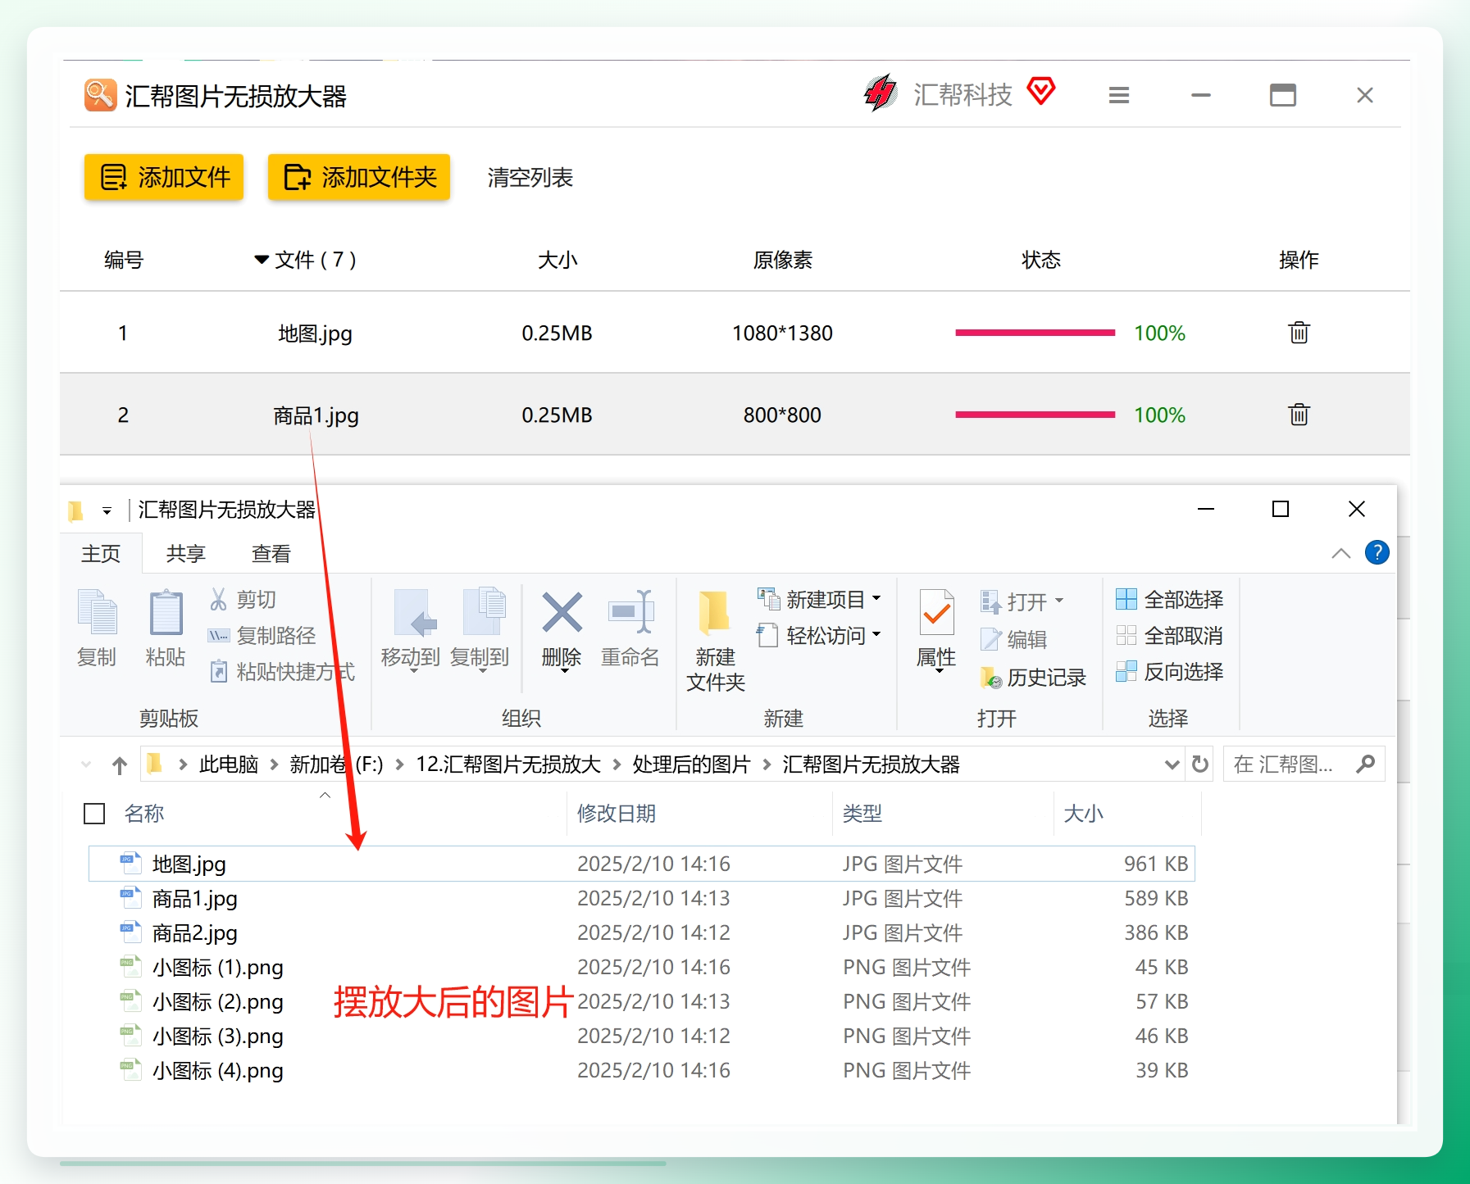Click the 汇帮图片无损放大器 app icon
This screenshot has height=1184, width=1470.
point(100,95)
